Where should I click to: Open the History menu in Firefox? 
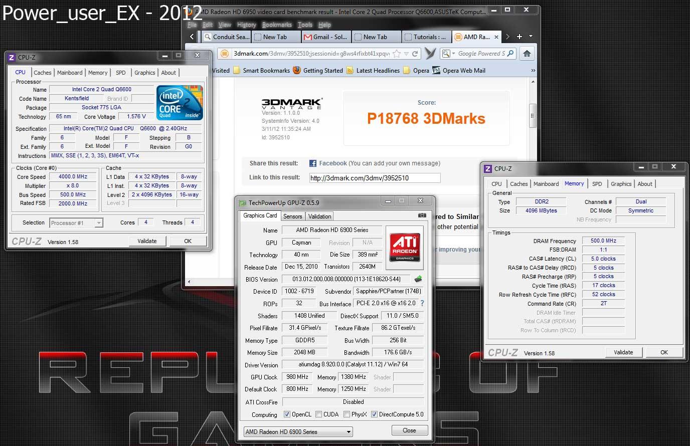pyautogui.click(x=246, y=25)
